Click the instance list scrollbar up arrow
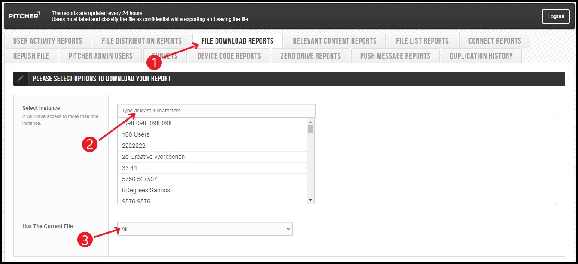The width and height of the screenshot is (578, 264). click(x=310, y=122)
